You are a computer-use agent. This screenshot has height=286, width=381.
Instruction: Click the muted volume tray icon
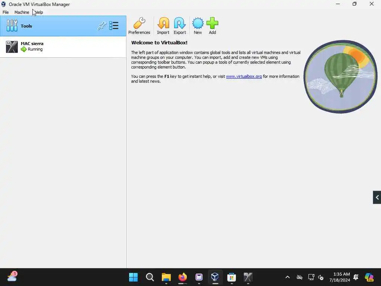point(321,277)
